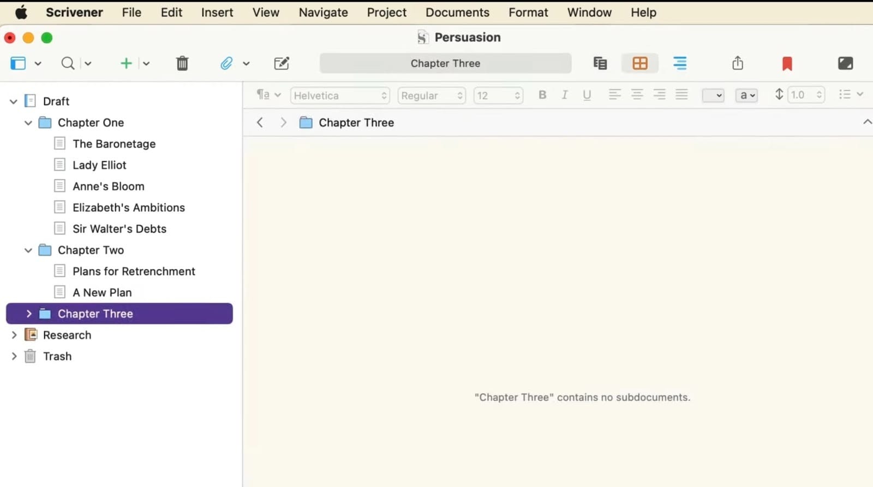Open the highlight color 'a' dropdown
This screenshot has height=487, width=873.
click(x=746, y=95)
